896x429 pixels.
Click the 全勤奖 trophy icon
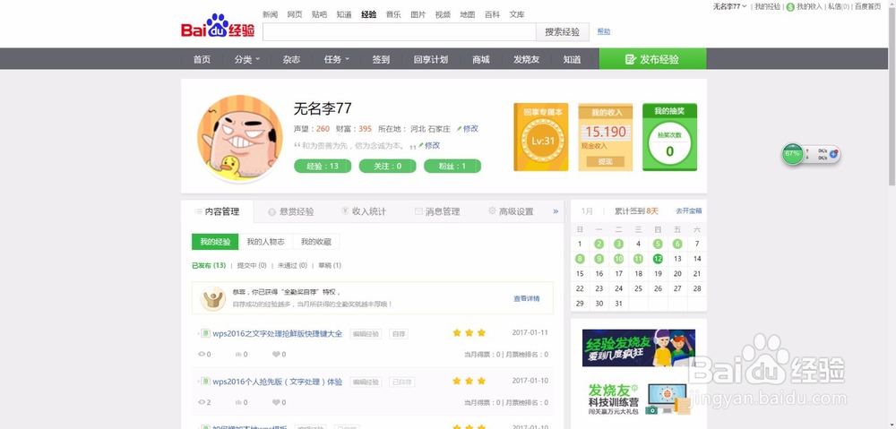(212, 297)
